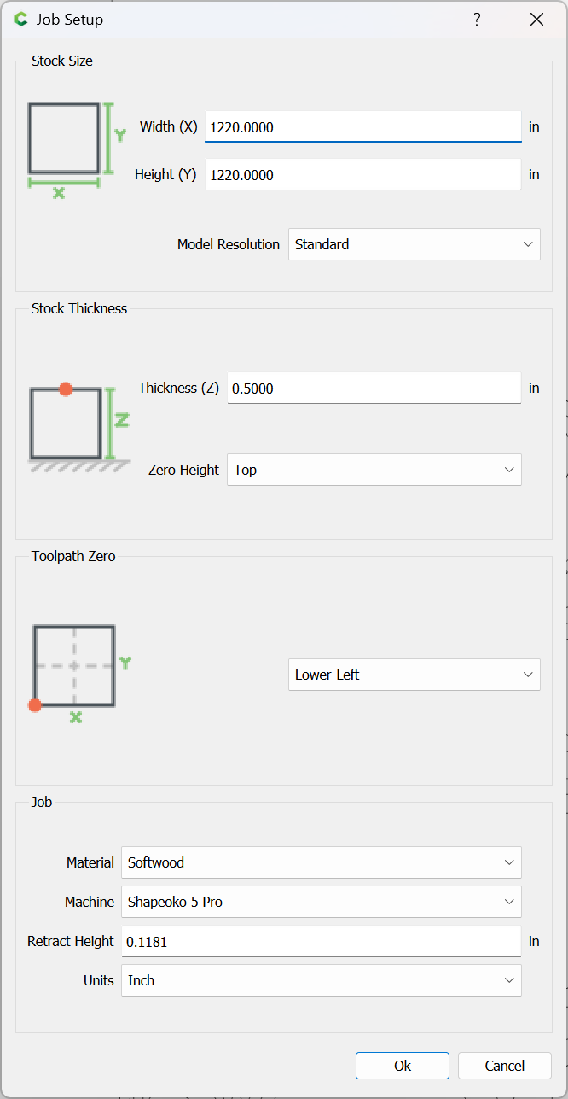
Task: Confirm settings with the Ok button
Action: tap(403, 1066)
